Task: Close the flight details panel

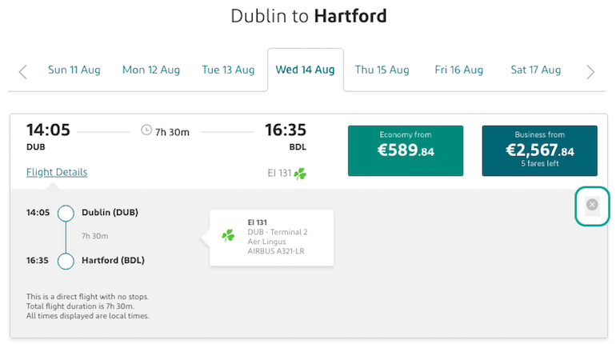Action: (x=592, y=205)
